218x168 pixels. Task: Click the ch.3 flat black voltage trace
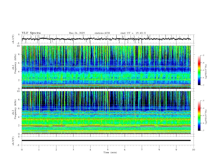pyautogui.click(x=107, y=141)
